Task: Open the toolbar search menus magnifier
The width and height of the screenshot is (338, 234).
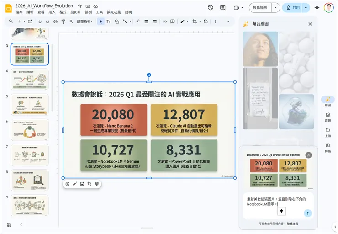Action: 11,21
